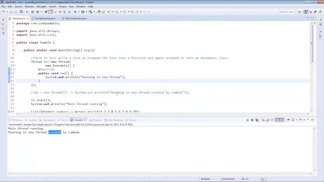Click the New file toolbar icon
This screenshot has height=182, width=324.
click(4, 12)
